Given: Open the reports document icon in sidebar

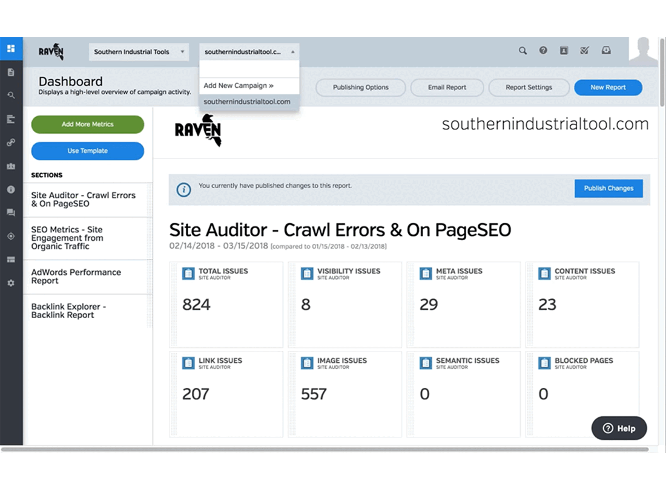Looking at the screenshot, I should tap(11, 73).
